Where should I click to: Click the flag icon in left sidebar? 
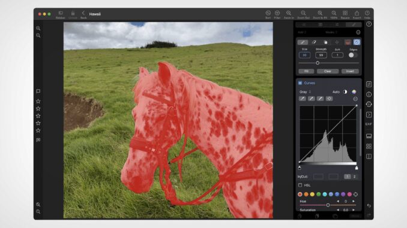pyautogui.click(x=38, y=91)
